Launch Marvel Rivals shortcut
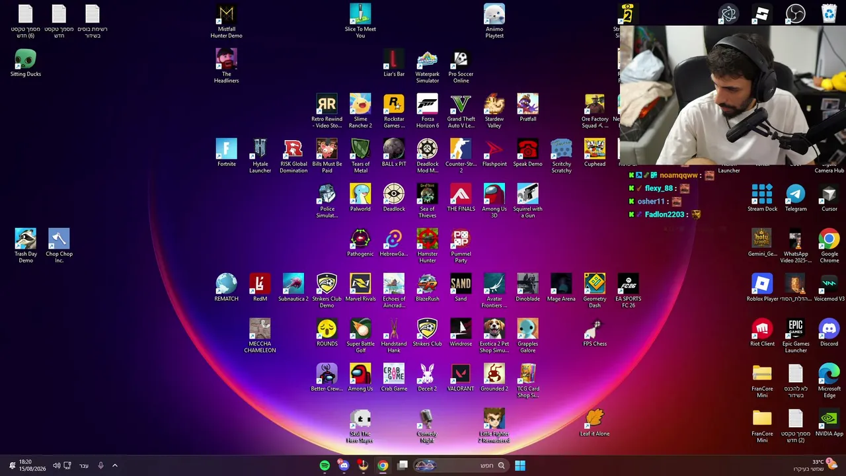The height and width of the screenshot is (476, 846). pyautogui.click(x=360, y=288)
